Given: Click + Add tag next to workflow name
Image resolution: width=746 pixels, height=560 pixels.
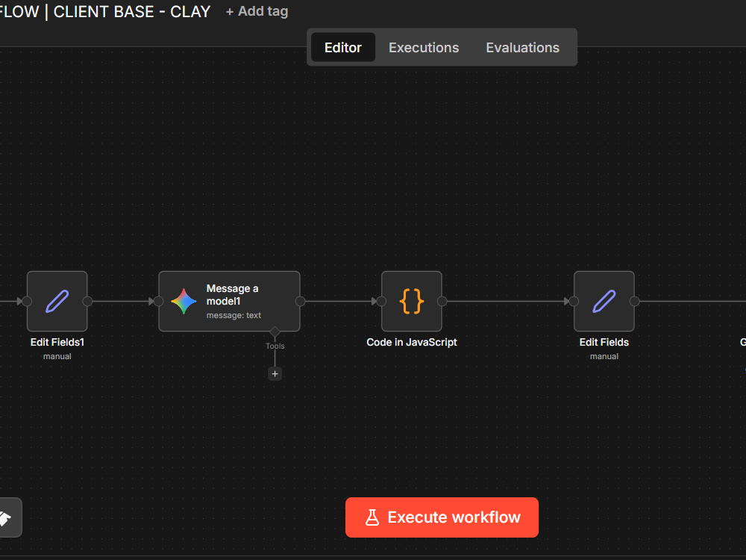Looking at the screenshot, I should coord(257,11).
